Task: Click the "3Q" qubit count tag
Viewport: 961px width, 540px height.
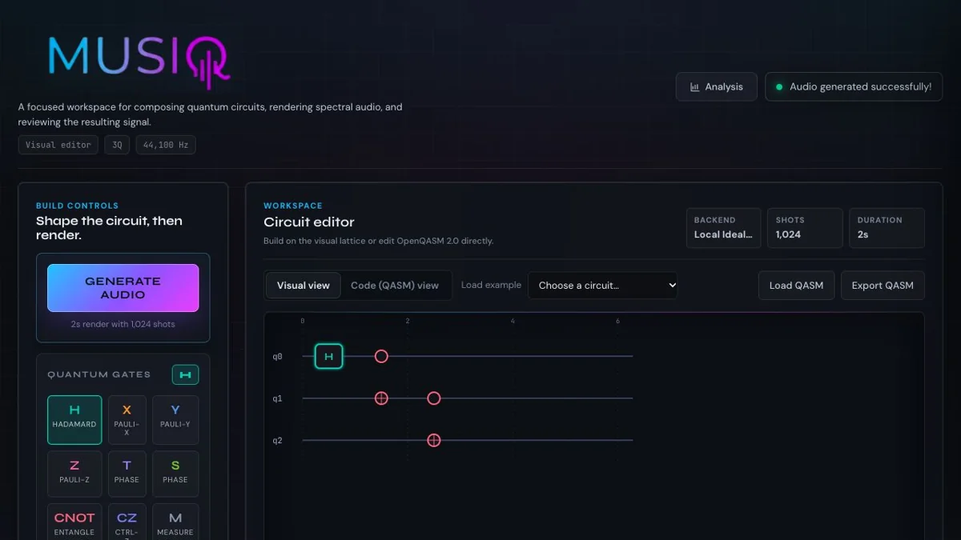Action: (117, 145)
